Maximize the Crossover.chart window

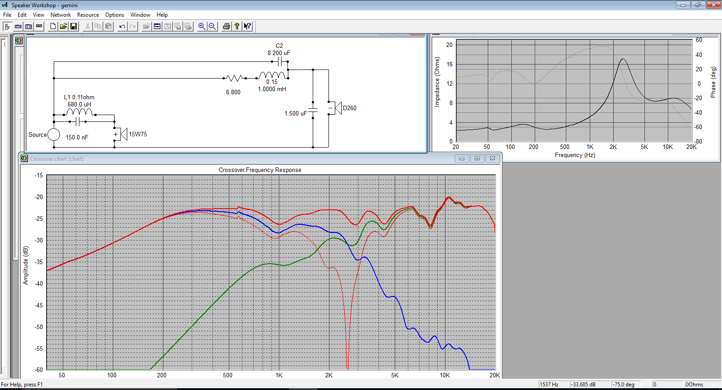point(477,158)
